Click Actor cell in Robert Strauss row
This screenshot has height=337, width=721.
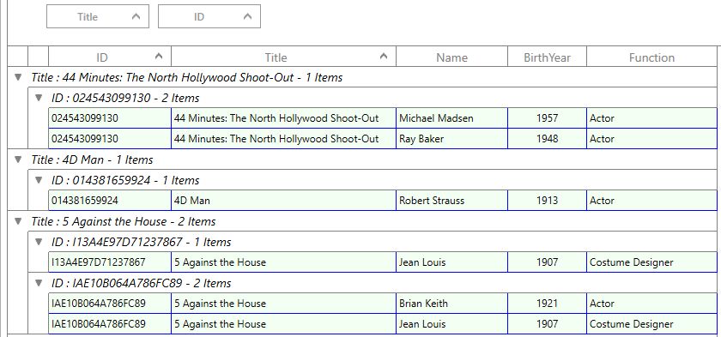click(x=651, y=200)
